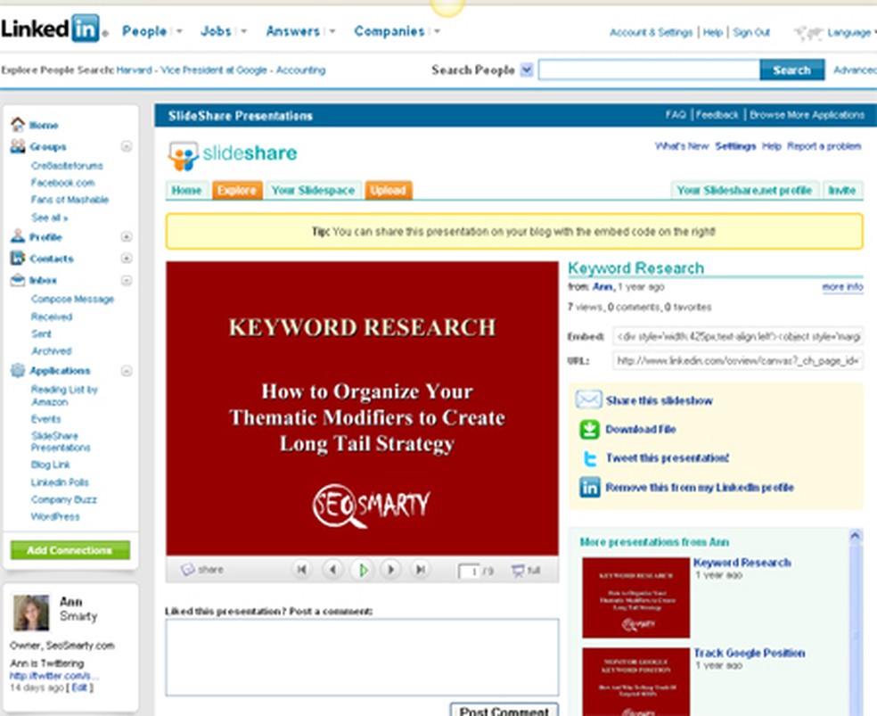
Task: Click the blue Search button
Action: [792, 70]
